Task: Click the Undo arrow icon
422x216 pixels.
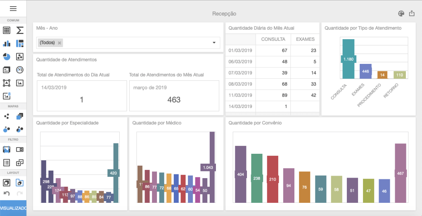Action: [x=7, y=194]
